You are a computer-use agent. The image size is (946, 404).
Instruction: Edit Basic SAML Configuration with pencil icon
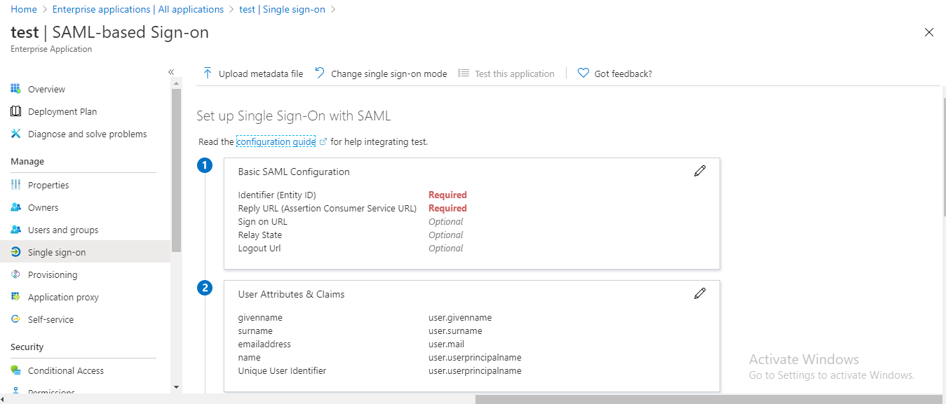(x=699, y=171)
